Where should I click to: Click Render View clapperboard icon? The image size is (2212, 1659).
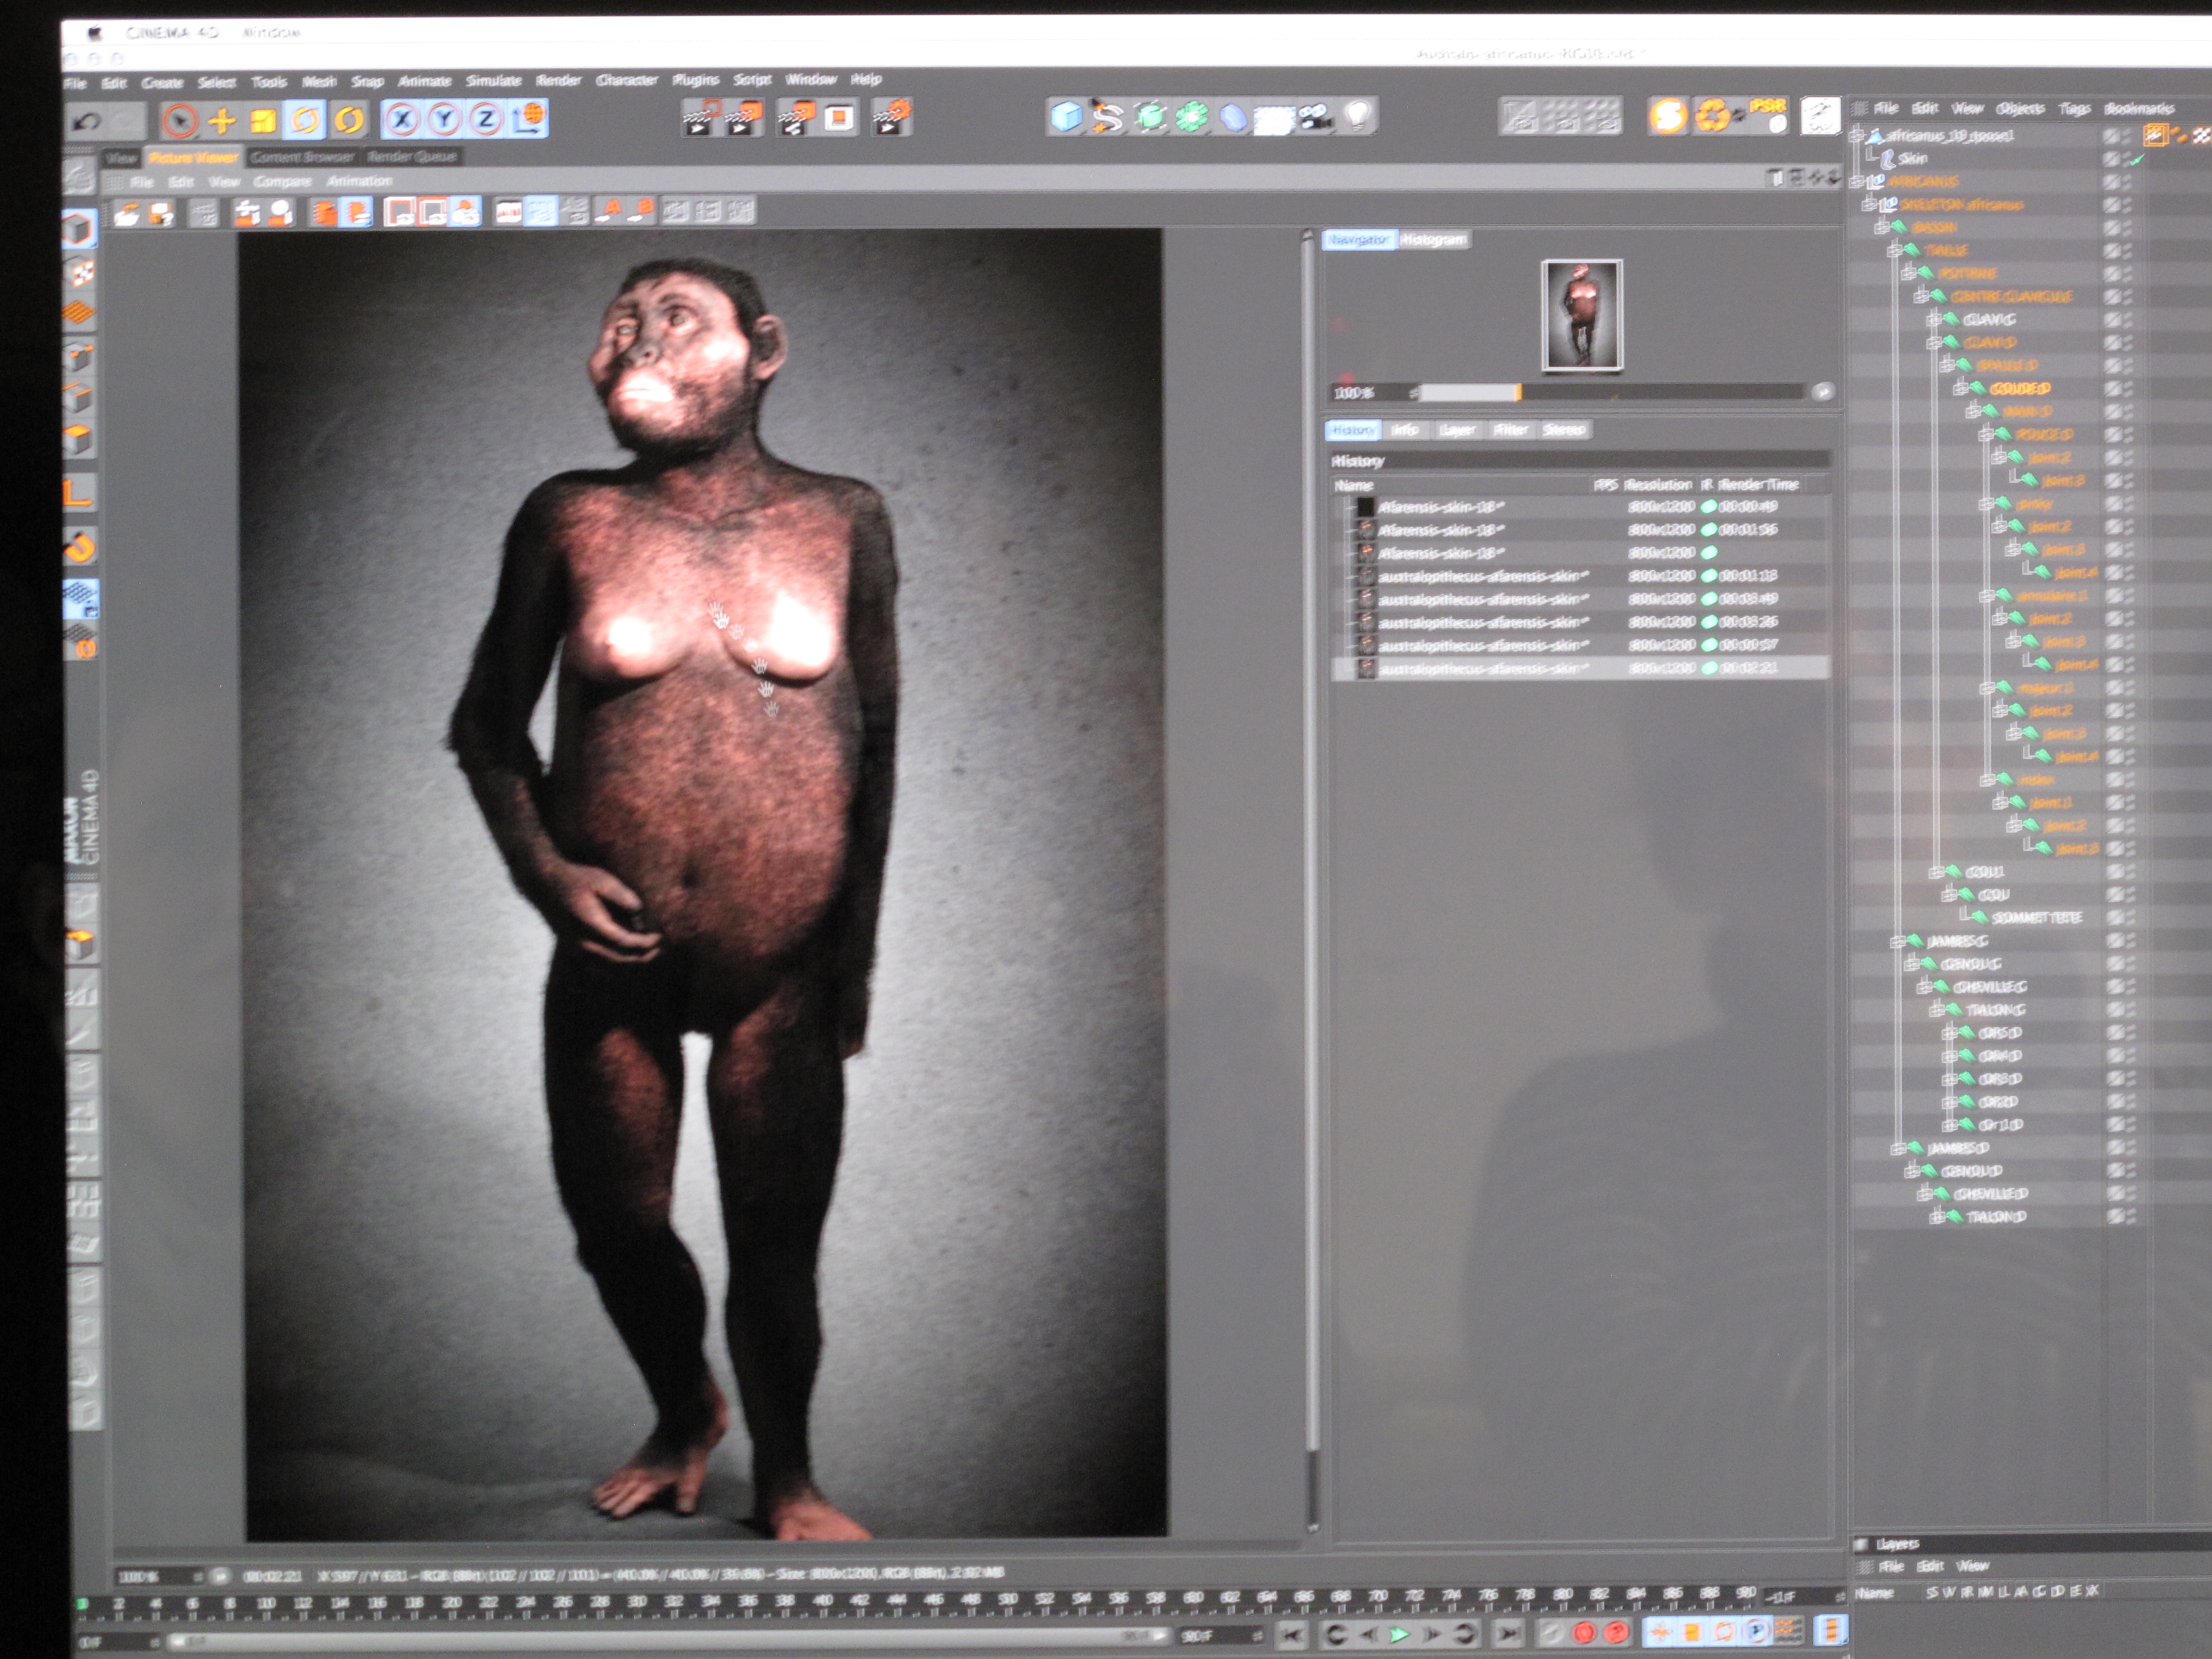[x=701, y=118]
